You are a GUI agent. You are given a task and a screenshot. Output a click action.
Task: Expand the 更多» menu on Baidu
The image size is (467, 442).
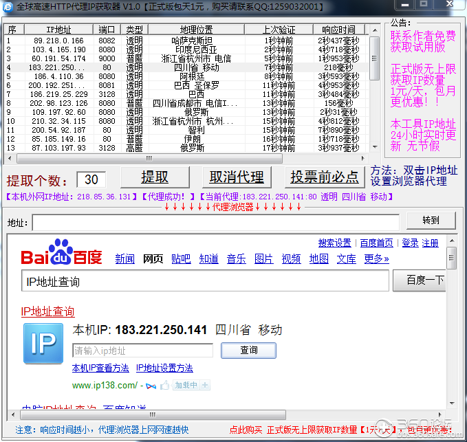point(376,258)
